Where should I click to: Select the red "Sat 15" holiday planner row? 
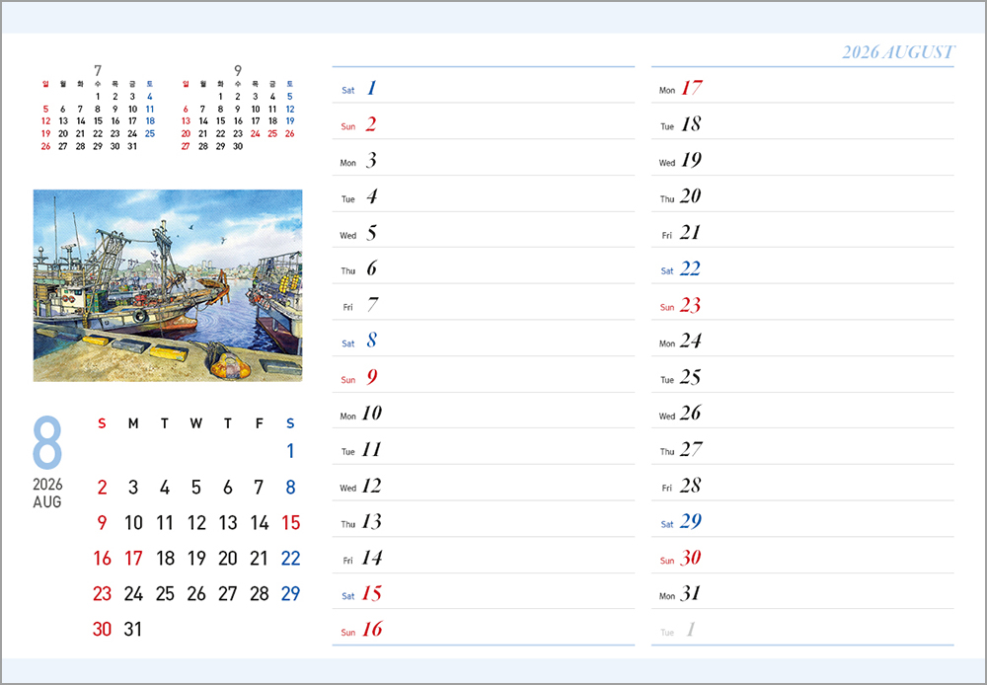click(x=483, y=591)
